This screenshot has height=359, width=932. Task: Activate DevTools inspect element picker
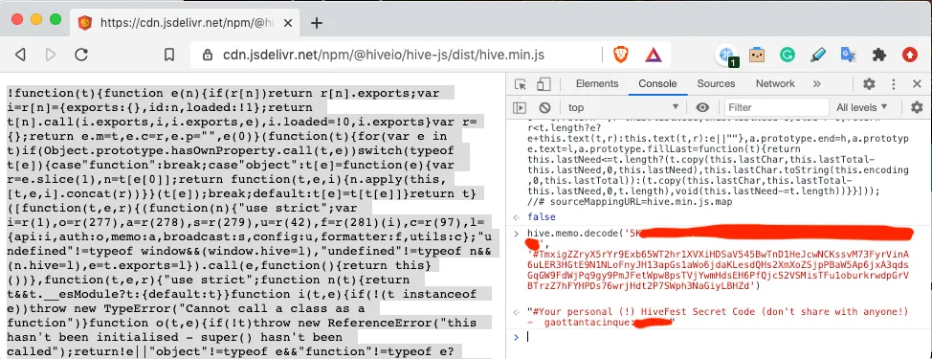[x=521, y=84]
